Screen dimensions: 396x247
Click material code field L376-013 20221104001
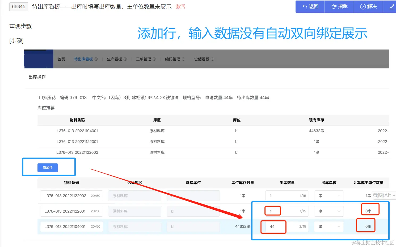[x=71, y=227]
